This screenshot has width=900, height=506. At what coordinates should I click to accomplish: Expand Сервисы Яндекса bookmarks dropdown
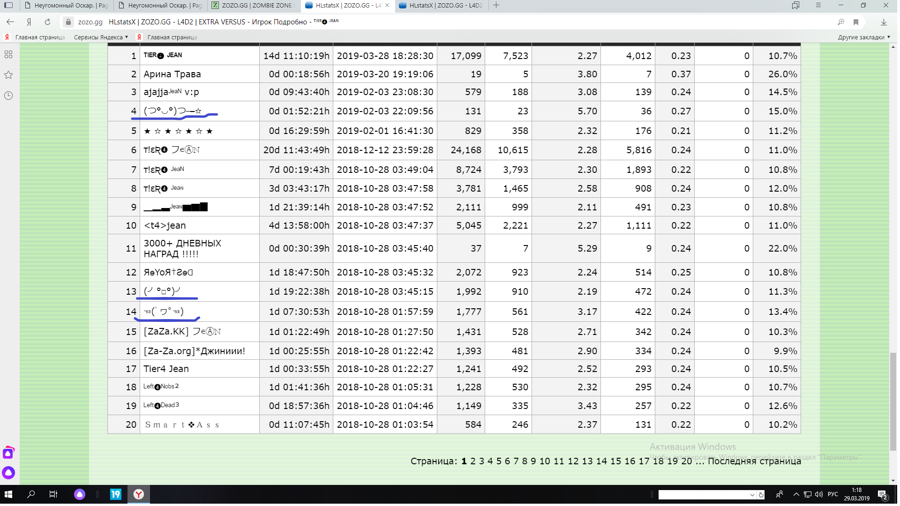point(101,37)
